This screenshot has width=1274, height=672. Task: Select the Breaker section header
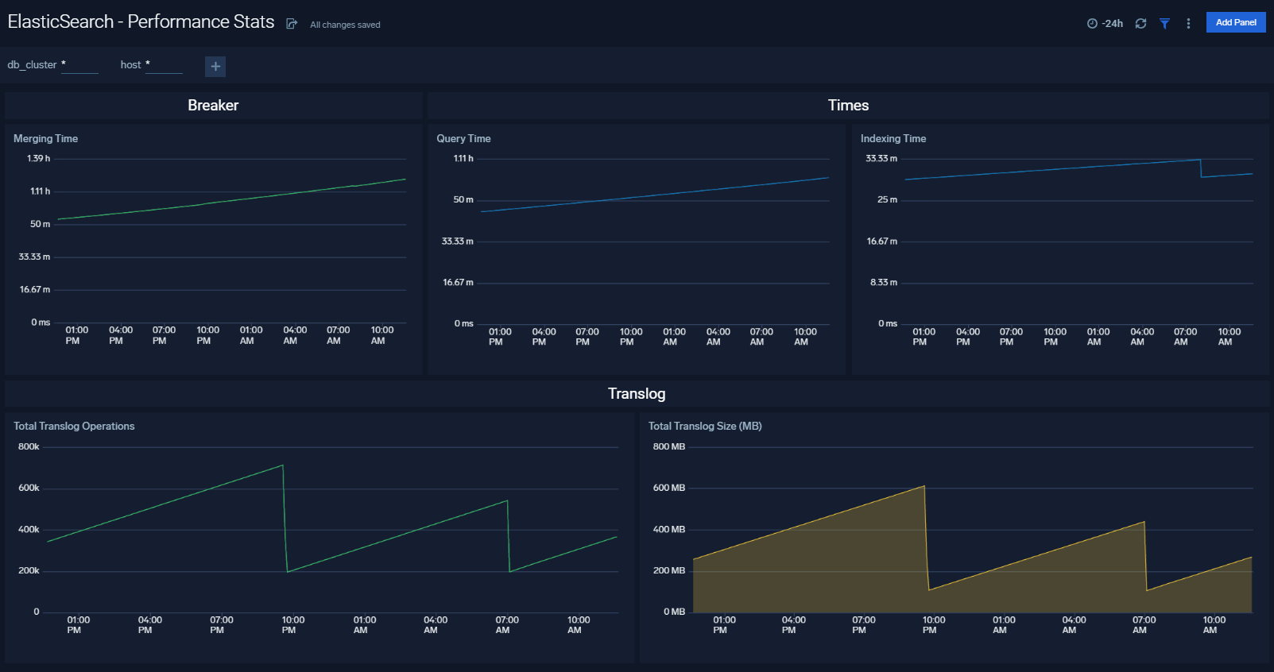pyautogui.click(x=213, y=106)
